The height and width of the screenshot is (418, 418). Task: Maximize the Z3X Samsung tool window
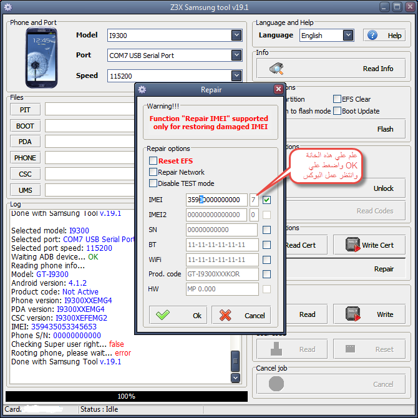coord(397,7)
